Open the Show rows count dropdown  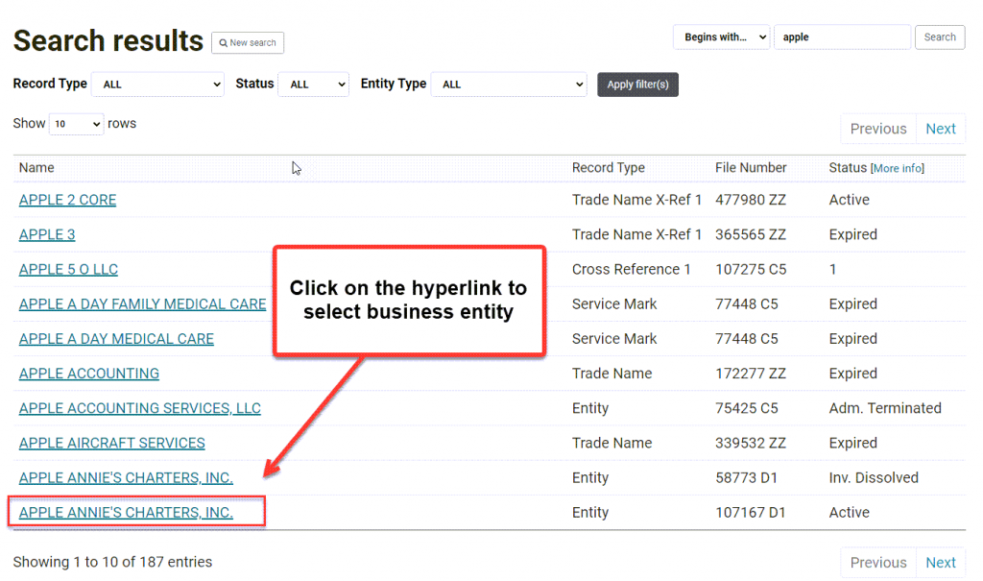77,124
